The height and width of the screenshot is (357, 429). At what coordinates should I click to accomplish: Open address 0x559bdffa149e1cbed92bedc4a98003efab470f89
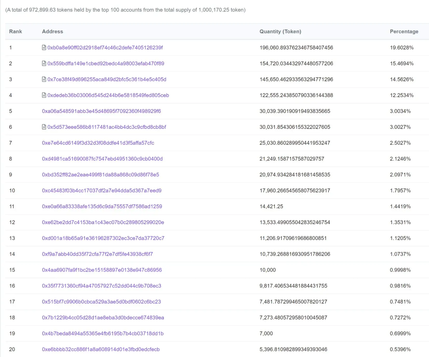[x=106, y=63]
